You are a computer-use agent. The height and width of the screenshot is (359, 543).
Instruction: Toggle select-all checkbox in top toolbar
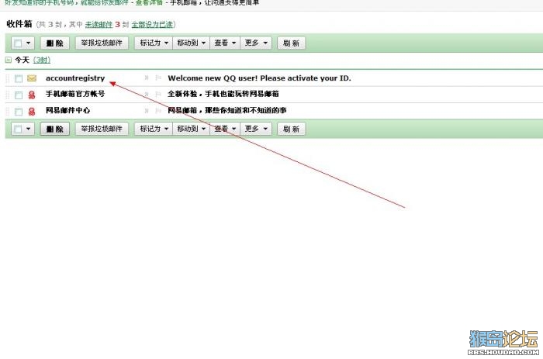coord(18,43)
